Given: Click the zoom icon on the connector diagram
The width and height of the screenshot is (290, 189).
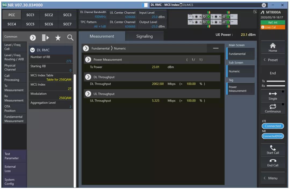Looking at the screenshot, I should pos(255,12).
